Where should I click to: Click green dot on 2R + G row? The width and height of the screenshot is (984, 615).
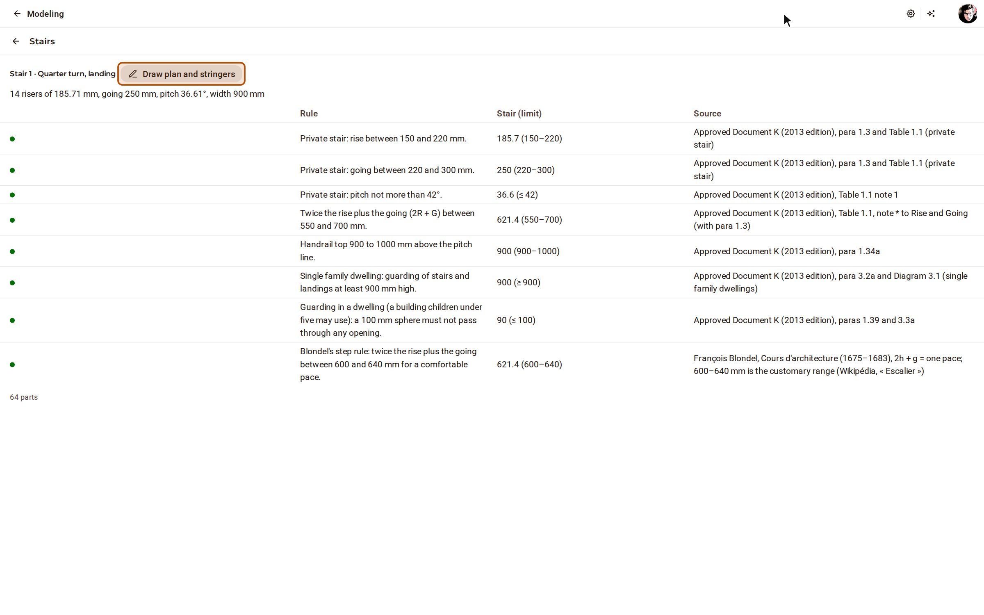[12, 220]
